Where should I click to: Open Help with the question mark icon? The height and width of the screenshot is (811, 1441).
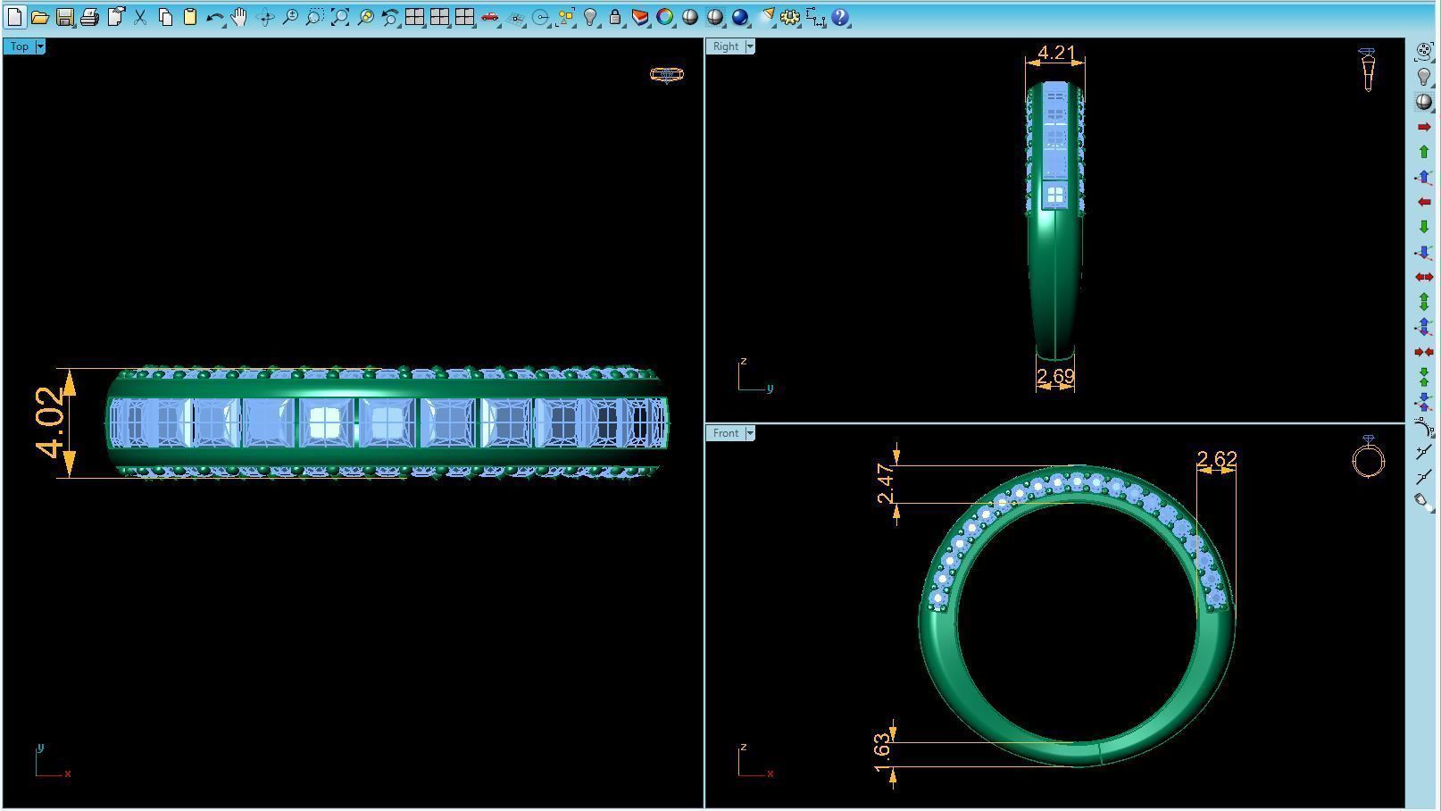click(840, 17)
